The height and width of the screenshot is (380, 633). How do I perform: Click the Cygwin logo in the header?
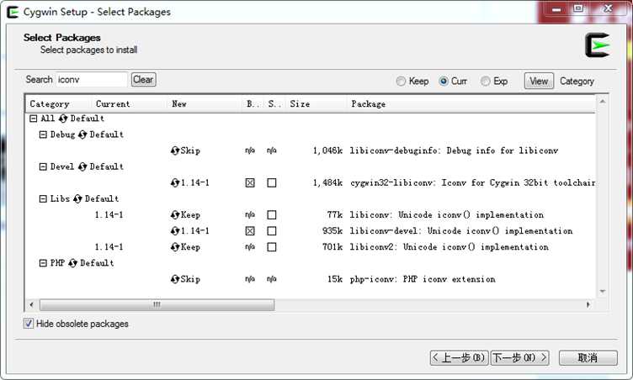point(598,45)
